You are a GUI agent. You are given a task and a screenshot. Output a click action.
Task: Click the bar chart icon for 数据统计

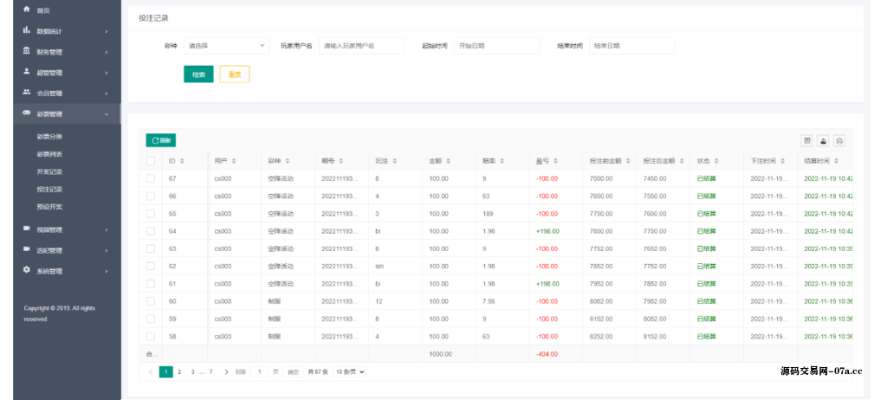tap(26, 30)
